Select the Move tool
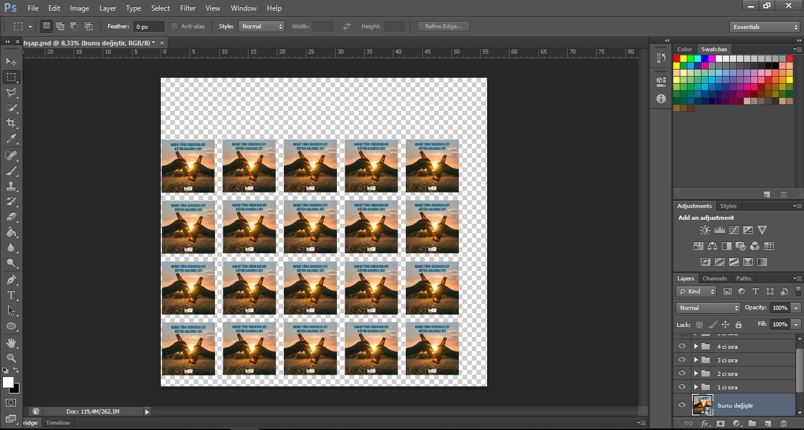Screen dimensions: 804x430 (x=11, y=61)
